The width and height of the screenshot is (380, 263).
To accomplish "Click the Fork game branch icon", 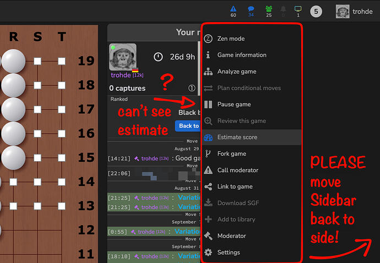I will (x=208, y=154).
